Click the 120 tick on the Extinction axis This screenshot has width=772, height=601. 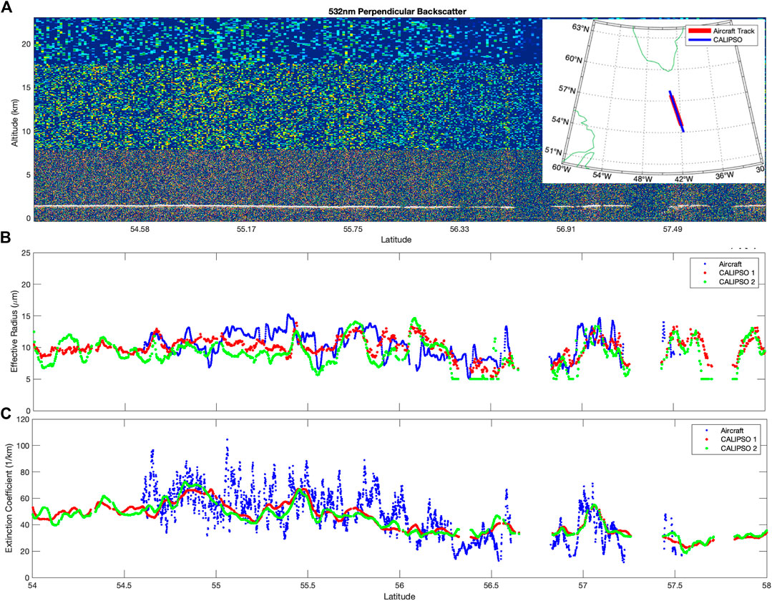point(24,419)
